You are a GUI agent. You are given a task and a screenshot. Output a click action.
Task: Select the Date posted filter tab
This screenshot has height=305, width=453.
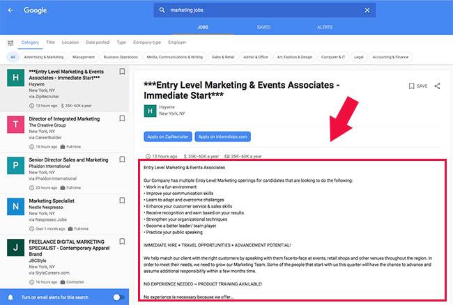(x=98, y=42)
